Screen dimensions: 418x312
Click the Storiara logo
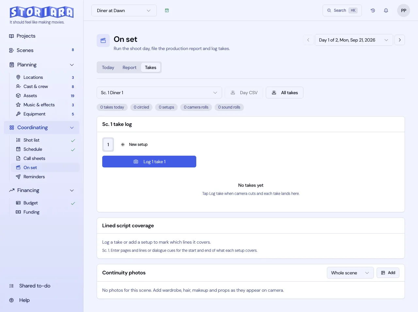coord(41,12)
